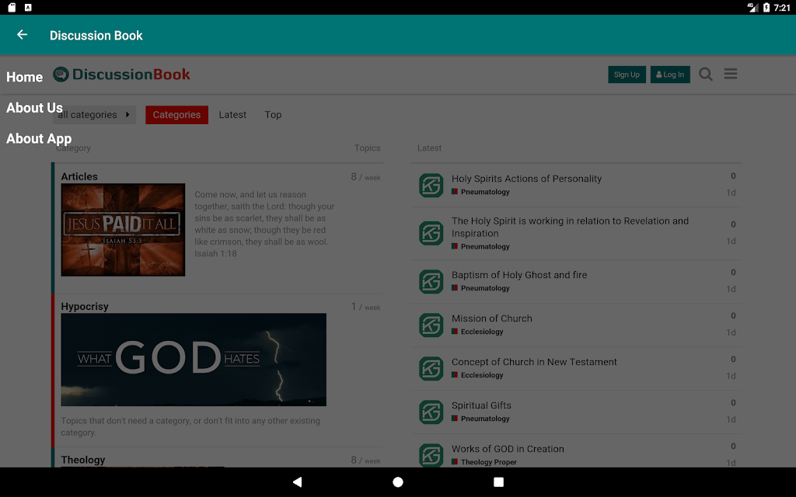Click Ecclesiology tag under Concept of Church
796x497 pixels.
pyautogui.click(x=478, y=375)
